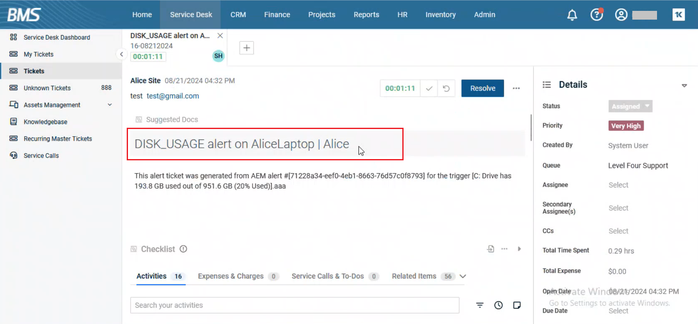Open the Assigned status dropdown

point(630,106)
